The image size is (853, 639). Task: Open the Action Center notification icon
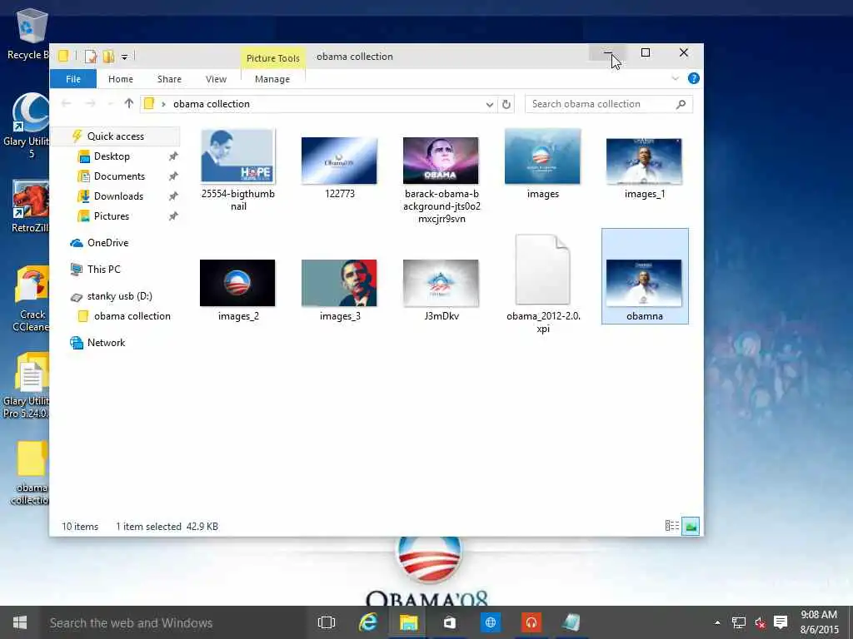pyautogui.click(x=781, y=622)
